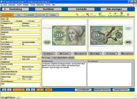
Task: Click the Suchliste top button
Action: click(x=48, y=9)
